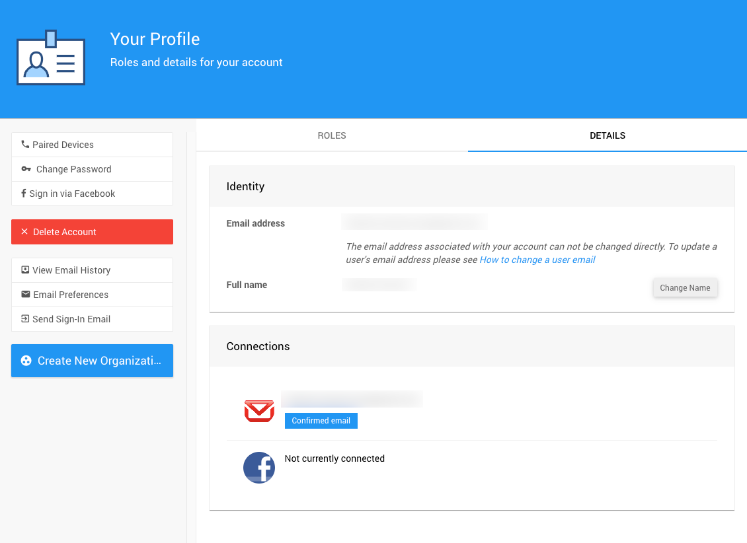Click the round Facebook logo in Connections
This screenshot has width=747, height=543.
[259, 468]
